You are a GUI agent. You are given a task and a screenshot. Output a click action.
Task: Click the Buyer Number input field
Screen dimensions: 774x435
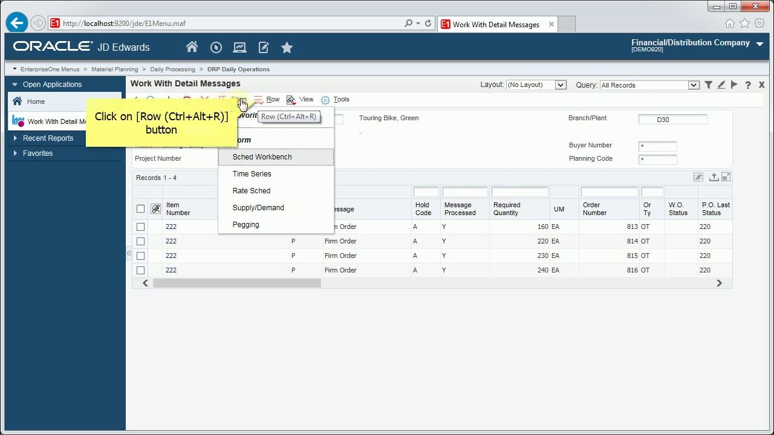(657, 147)
